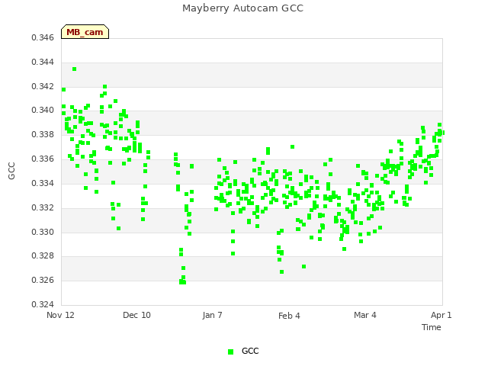488x366 pixels.
Task: Click the 0.332 y-axis value
Action: (x=43, y=207)
